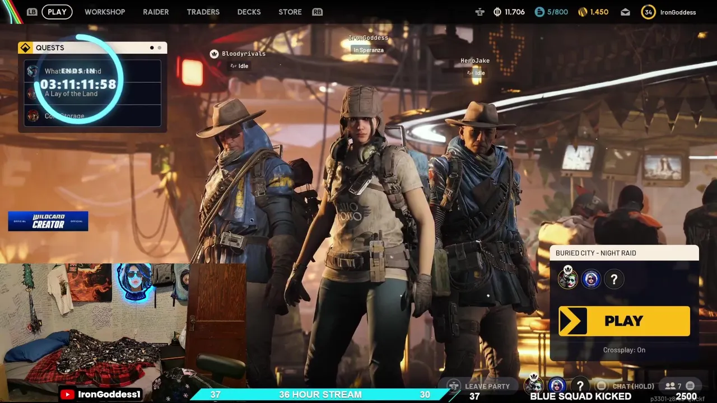Screen dimensions: 717x403
Task: Start the raid with yellow PLAY button
Action: (624, 321)
